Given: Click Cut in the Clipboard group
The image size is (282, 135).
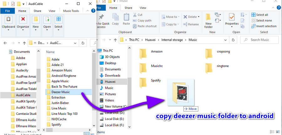Looking at the screenshot, I should 138,15.
